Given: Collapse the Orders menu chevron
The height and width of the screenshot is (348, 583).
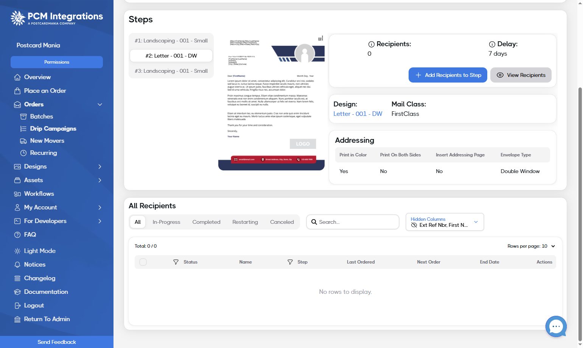Looking at the screenshot, I should [100, 105].
